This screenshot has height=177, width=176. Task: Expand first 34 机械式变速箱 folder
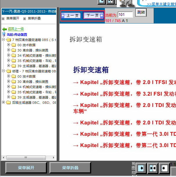coord(8,55)
